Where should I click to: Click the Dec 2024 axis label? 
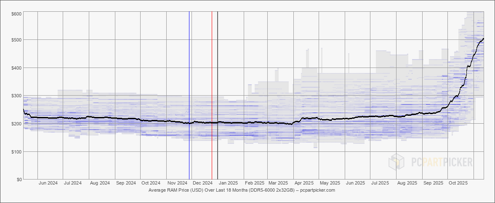tap(202, 183)
